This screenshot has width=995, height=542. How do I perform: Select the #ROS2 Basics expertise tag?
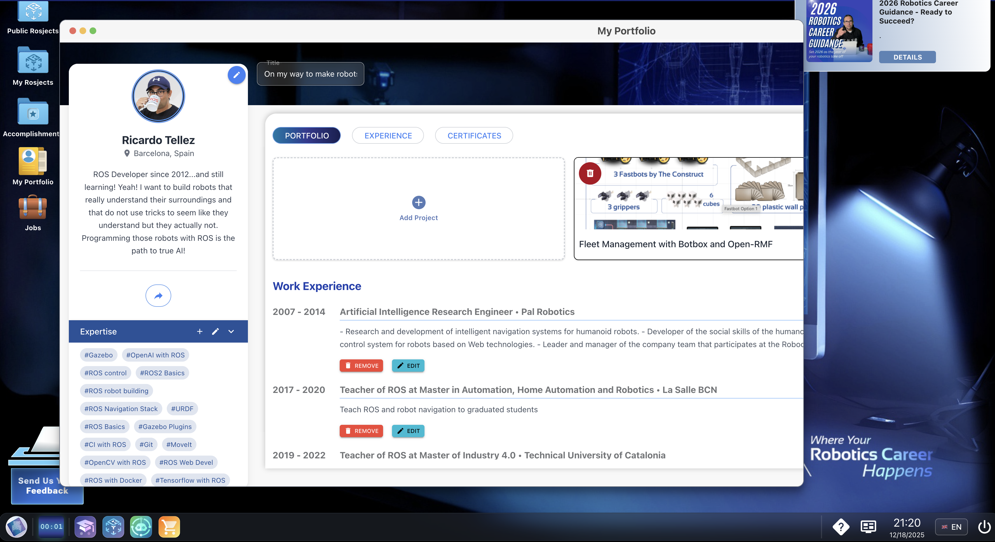pyautogui.click(x=162, y=373)
